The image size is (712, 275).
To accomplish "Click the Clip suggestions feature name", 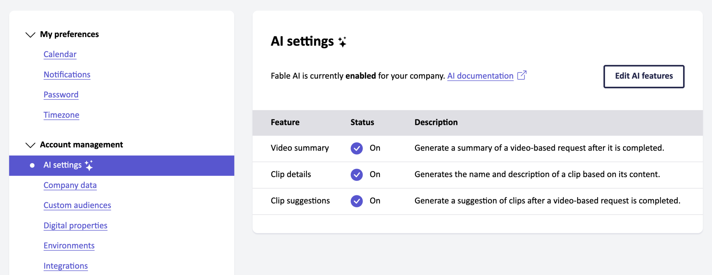I will [x=300, y=201].
